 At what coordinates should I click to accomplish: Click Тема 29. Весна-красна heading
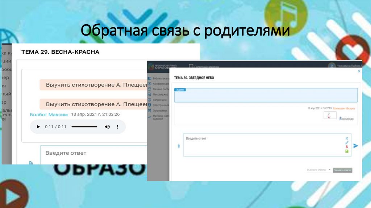coord(61,52)
